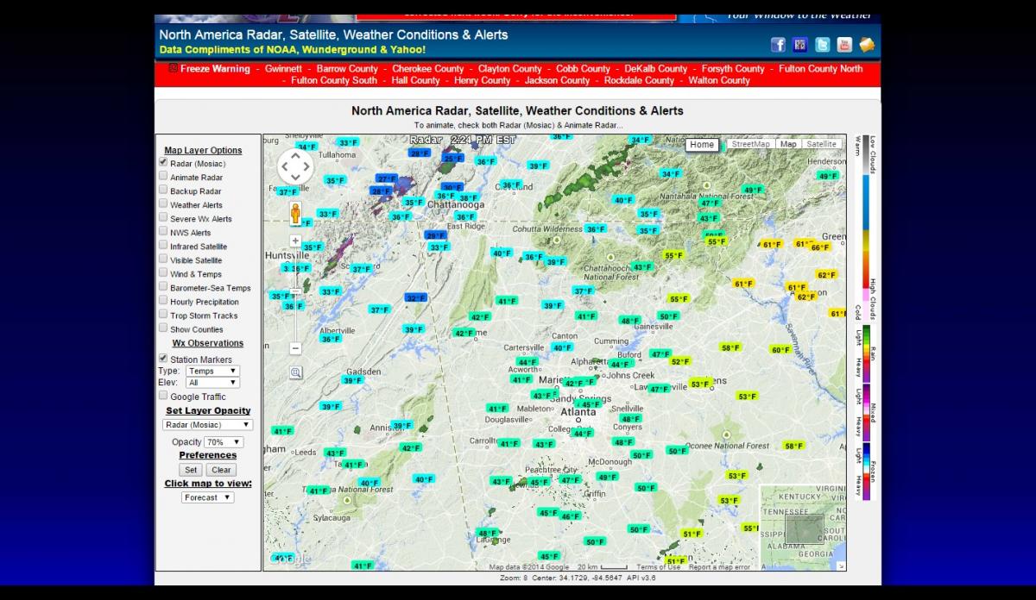Open the Fulton County South alert link
The height and width of the screenshot is (600, 1036).
pyautogui.click(x=334, y=80)
